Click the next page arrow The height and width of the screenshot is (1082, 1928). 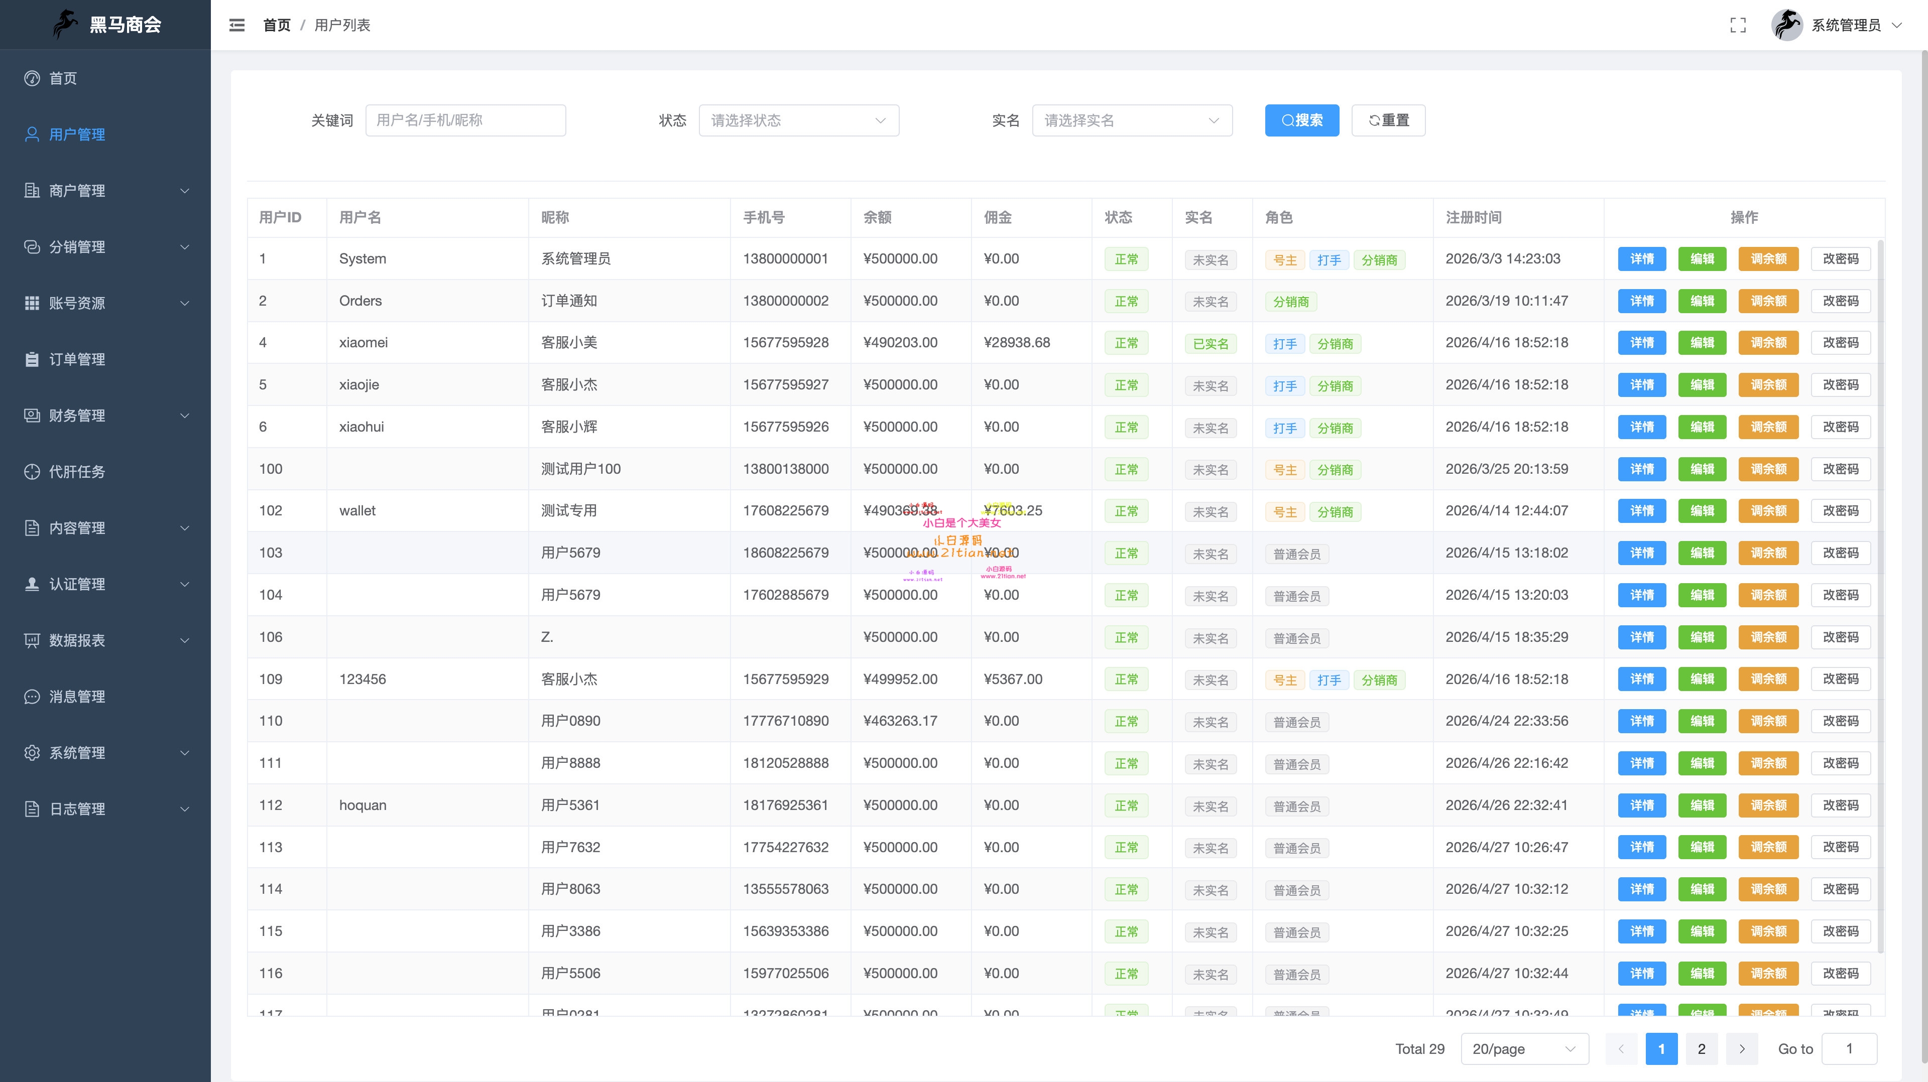click(x=1742, y=1048)
